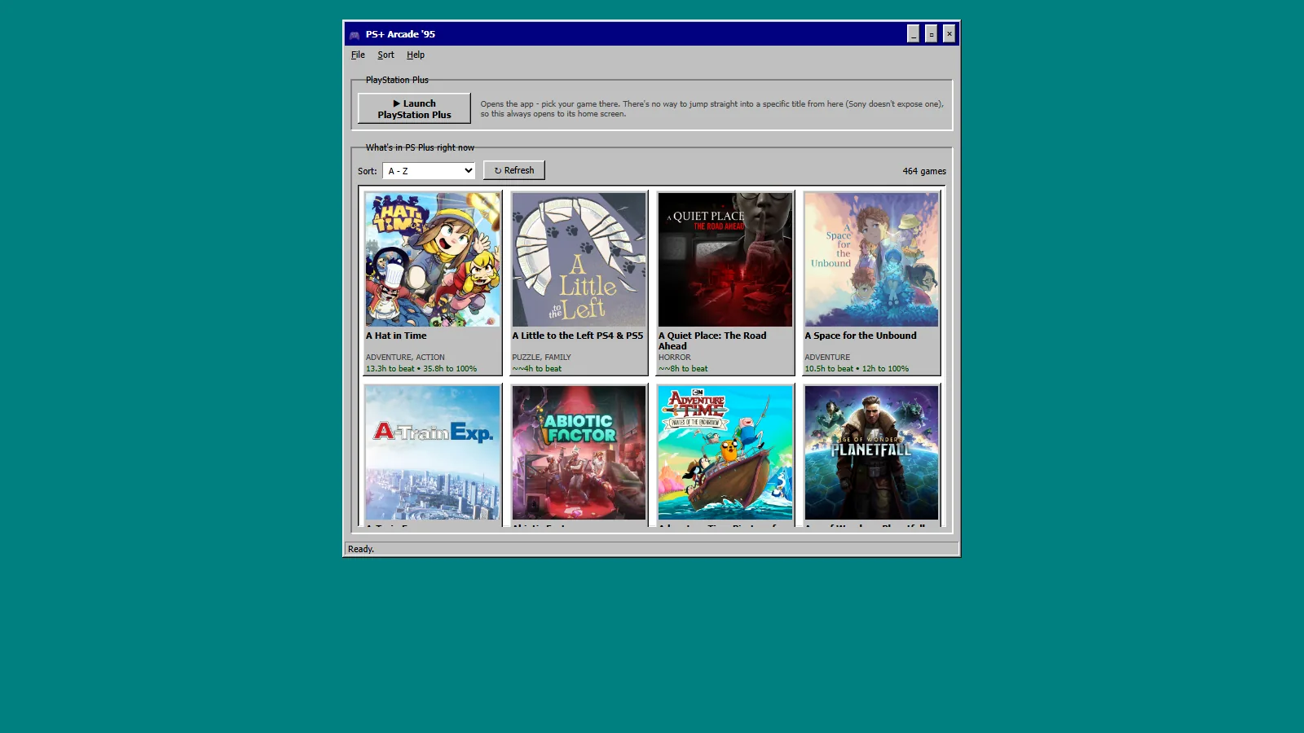Refresh the PS Plus game list
This screenshot has height=733, width=1304.
[514, 170]
